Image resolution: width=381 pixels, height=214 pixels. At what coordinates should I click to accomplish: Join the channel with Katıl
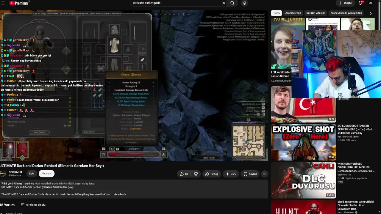[32, 174]
